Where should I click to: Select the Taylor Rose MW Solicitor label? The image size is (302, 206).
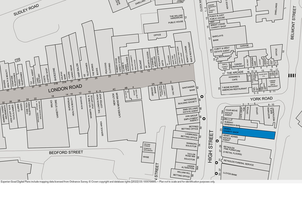pos(190,157)
